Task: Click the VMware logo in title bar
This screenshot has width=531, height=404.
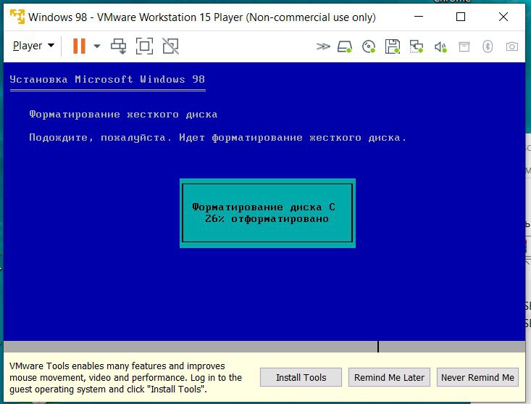Action: [x=17, y=17]
